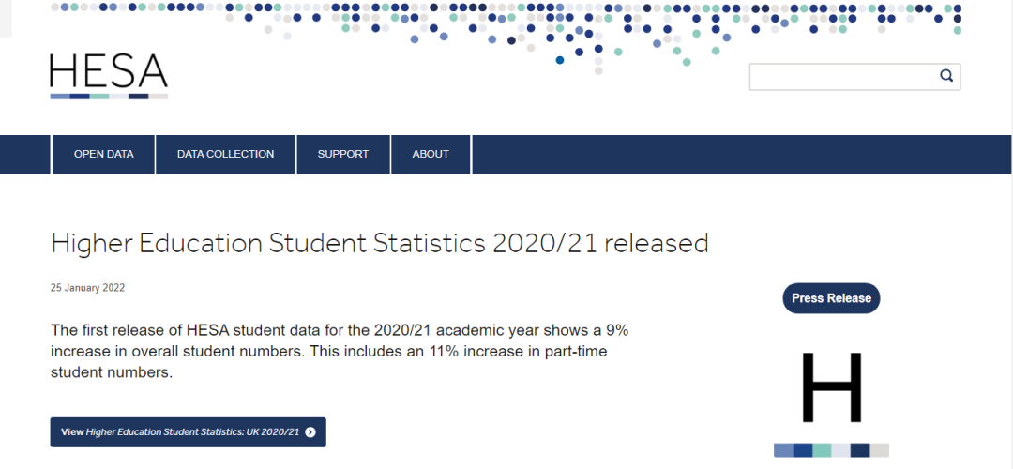
Task: Click the HESA logo in the header
Action: tap(109, 73)
